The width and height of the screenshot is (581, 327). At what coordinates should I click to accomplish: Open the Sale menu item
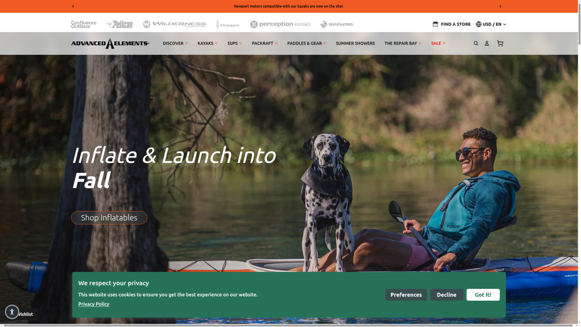(x=438, y=43)
